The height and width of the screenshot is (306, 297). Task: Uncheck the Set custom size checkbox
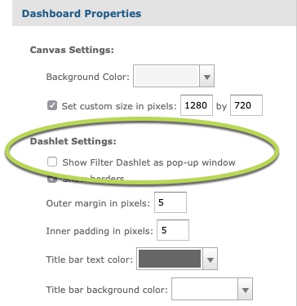pyautogui.click(x=52, y=105)
